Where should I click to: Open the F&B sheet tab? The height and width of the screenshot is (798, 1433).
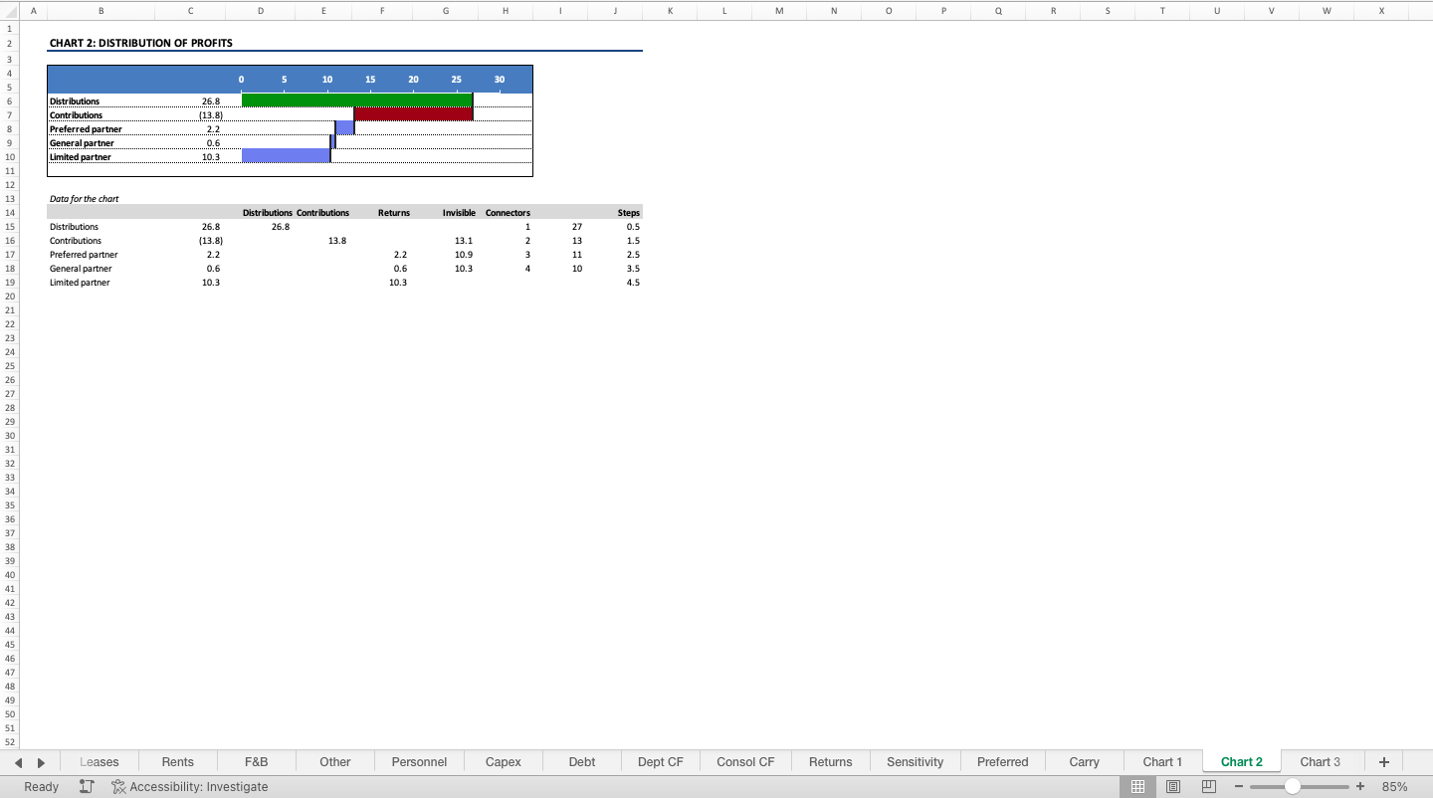(256, 762)
